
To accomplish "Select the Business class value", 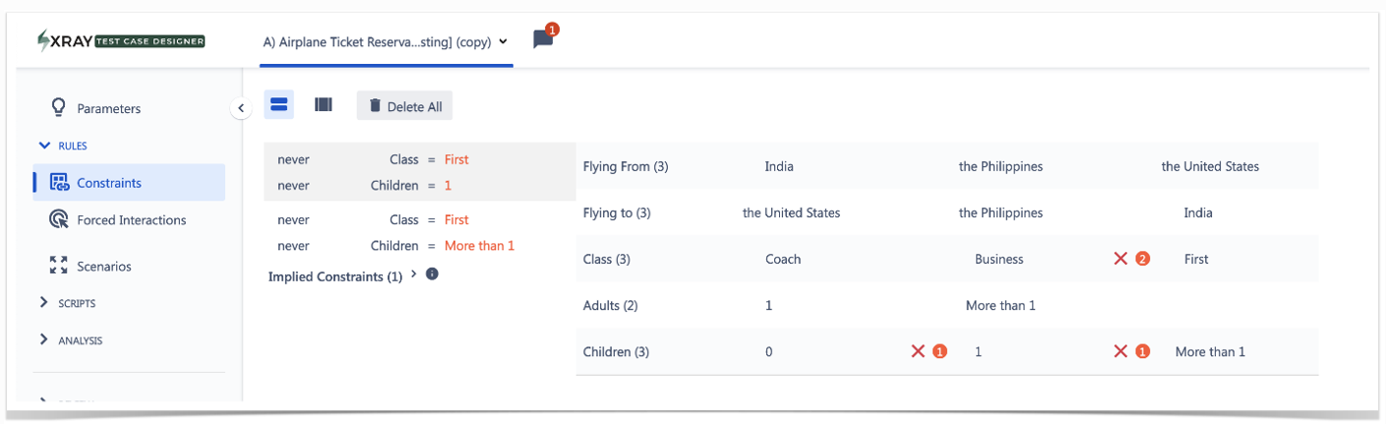I will (998, 259).
